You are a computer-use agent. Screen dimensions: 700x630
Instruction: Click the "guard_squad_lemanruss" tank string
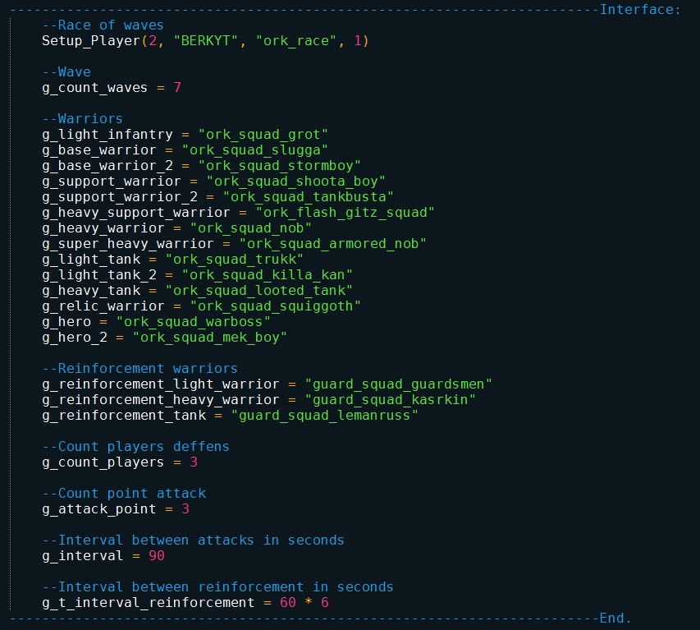tap(324, 416)
